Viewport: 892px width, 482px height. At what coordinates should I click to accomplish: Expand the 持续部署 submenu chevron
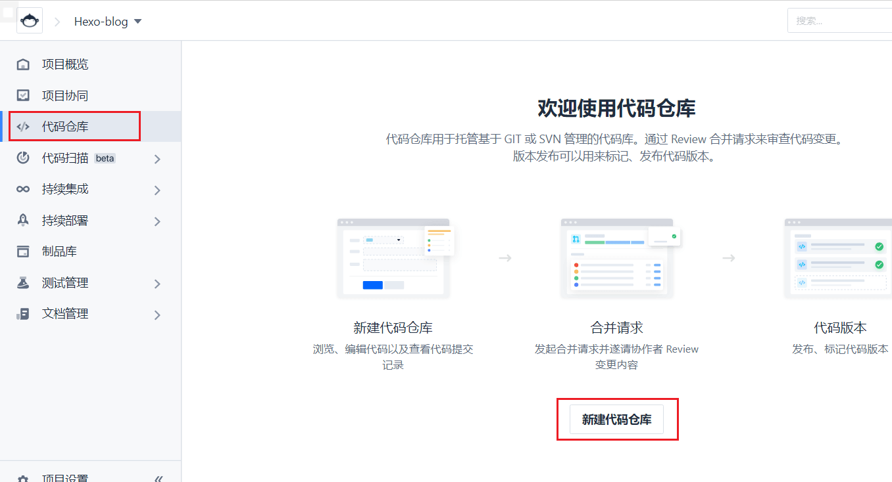coord(157,221)
